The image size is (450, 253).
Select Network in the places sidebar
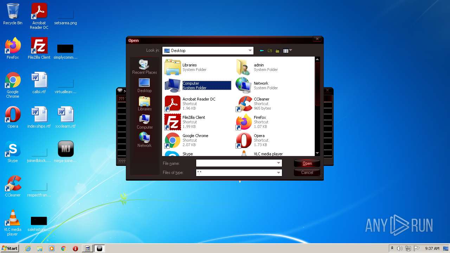(x=144, y=140)
